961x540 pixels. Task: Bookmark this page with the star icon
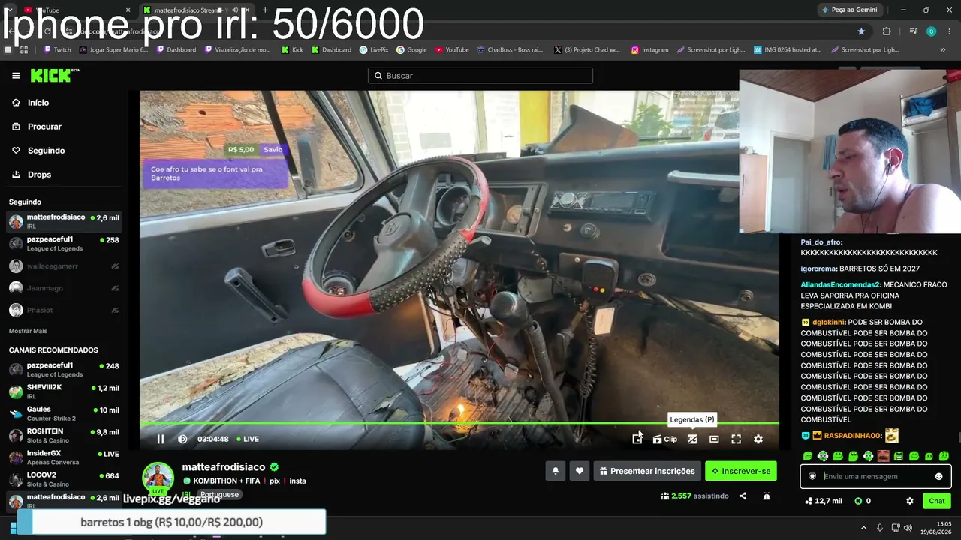[x=861, y=31]
